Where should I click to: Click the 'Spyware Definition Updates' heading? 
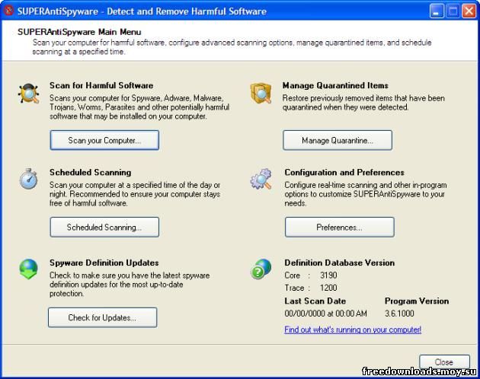click(x=104, y=263)
